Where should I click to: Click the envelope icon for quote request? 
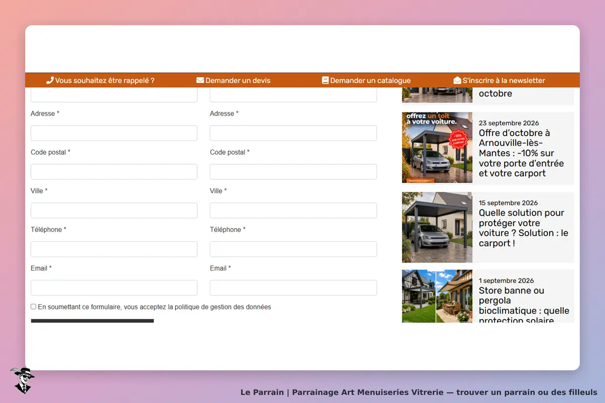point(200,80)
